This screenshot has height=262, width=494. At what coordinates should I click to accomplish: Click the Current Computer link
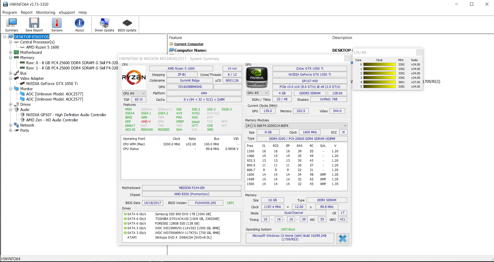point(189,44)
